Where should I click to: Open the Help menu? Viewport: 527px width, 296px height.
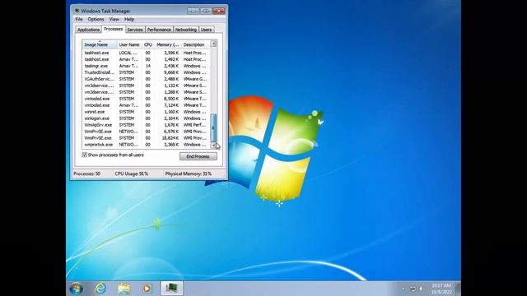pos(129,20)
